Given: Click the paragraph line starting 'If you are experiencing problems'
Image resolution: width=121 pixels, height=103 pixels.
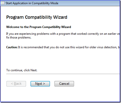Looking at the screenshot, I should (63, 34).
